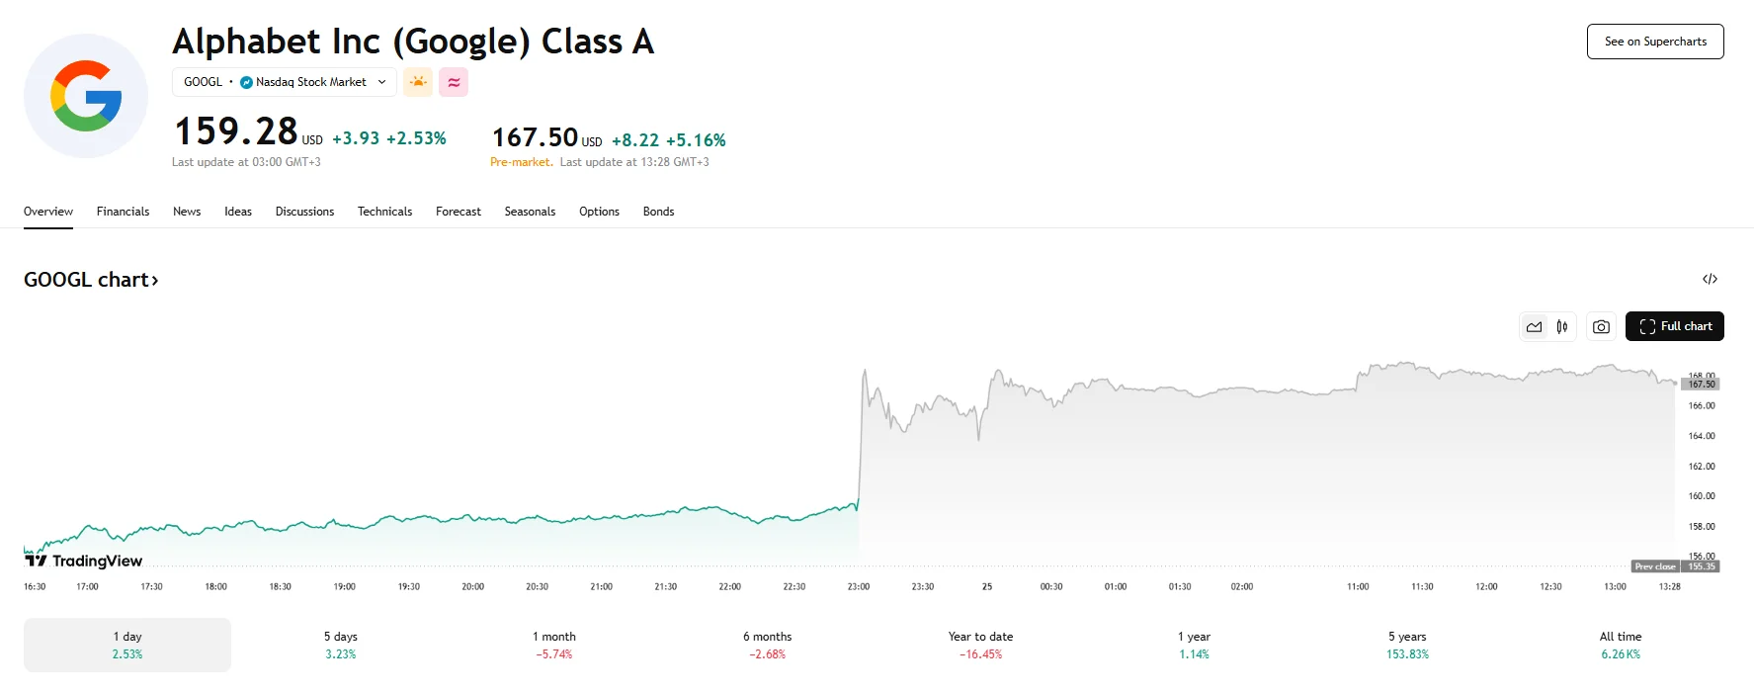View the News tab

click(x=186, y=211)
